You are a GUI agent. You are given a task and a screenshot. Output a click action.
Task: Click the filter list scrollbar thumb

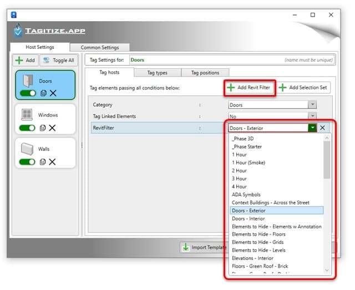pos(327,160)
